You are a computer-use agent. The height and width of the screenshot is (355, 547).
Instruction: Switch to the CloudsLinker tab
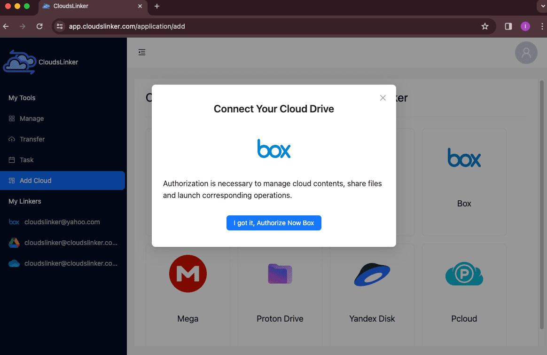[x=93, y=7]
